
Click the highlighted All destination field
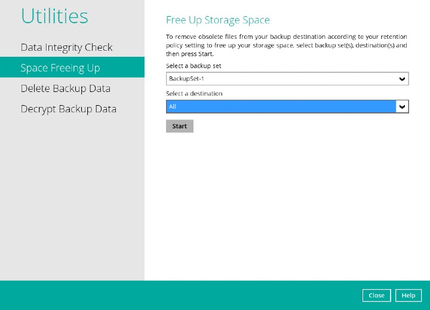coord(281,106)
